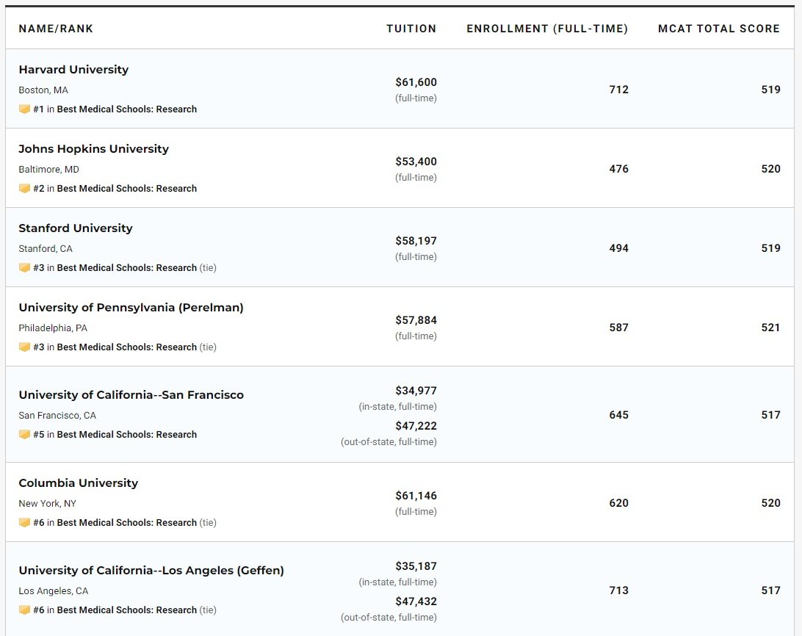Open University of California--San Francisco link
The image size is (802, 636).
point(131,395)
